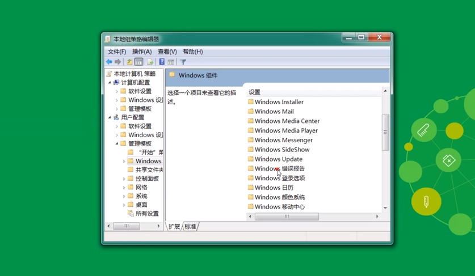Click the tree pane's scroll-left arrow
This screenshot has height=276, width=475.
(x=108, y=226)
